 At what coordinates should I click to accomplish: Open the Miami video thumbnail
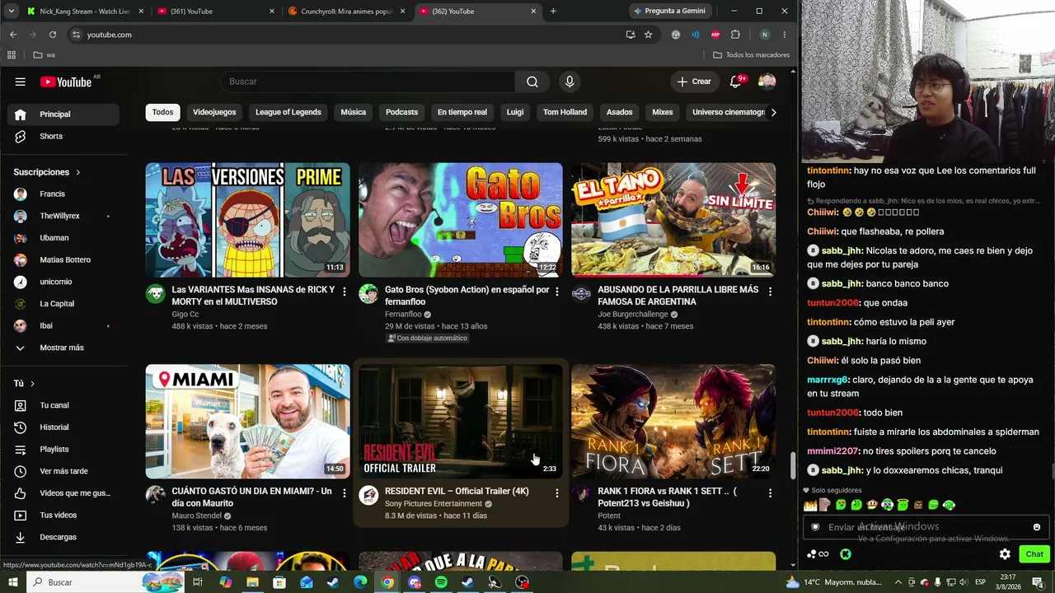[x=248, y=422]
